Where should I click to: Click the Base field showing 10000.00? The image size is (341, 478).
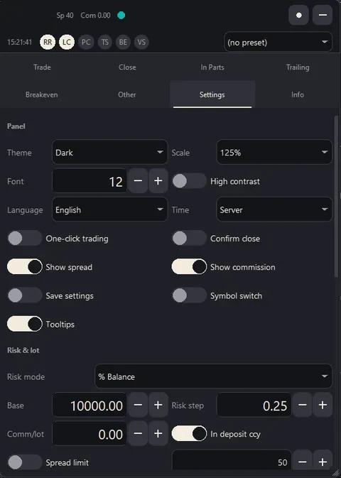[90, 406]
